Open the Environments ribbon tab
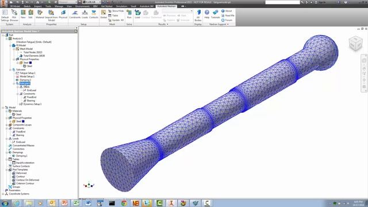Image resolution: width=368 pixels, height=207 pixels. tap(82, 6)
